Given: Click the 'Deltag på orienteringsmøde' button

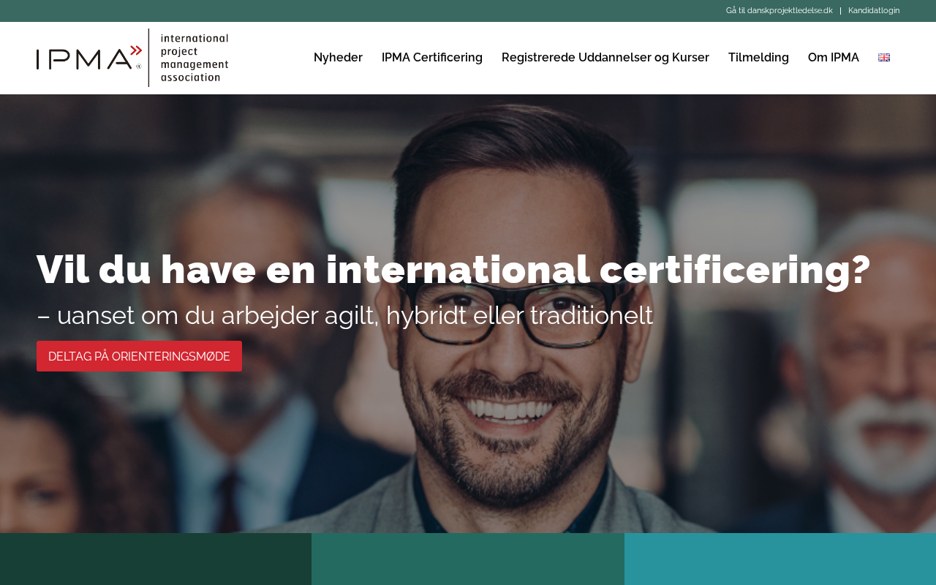Looking at the screenshot, I should coord(139,356).
